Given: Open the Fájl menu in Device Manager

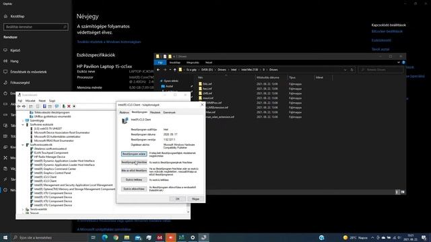Looking at the screenshot, I should 20,101.
